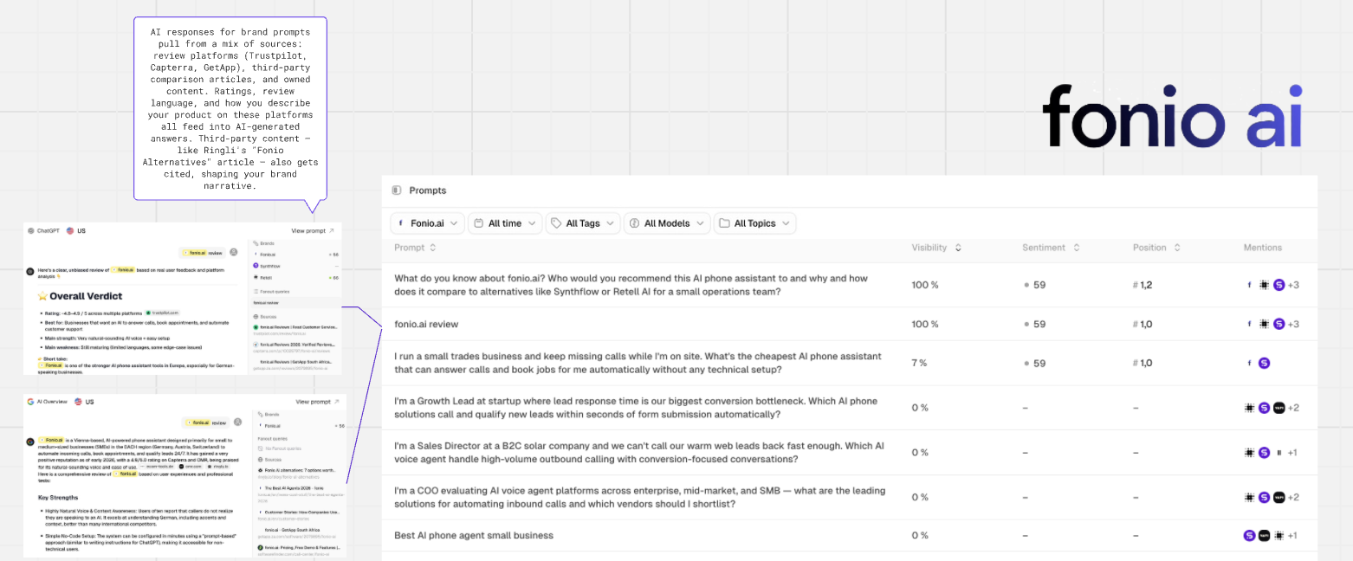Screen dimensions: 1353x561
Task: Expand the All Tags filter dropdown
Action: (x=583, y=223)
